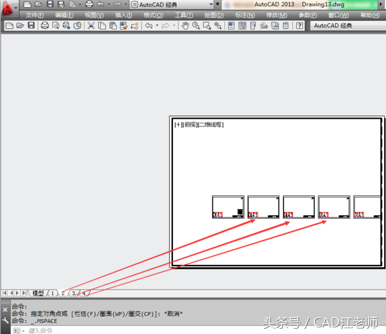Click the Cut scissors icon
386x334 pixels.
pos(91,26)
